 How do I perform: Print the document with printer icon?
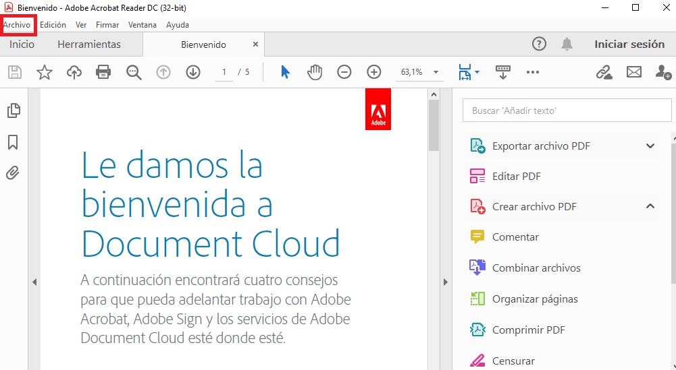103,72
